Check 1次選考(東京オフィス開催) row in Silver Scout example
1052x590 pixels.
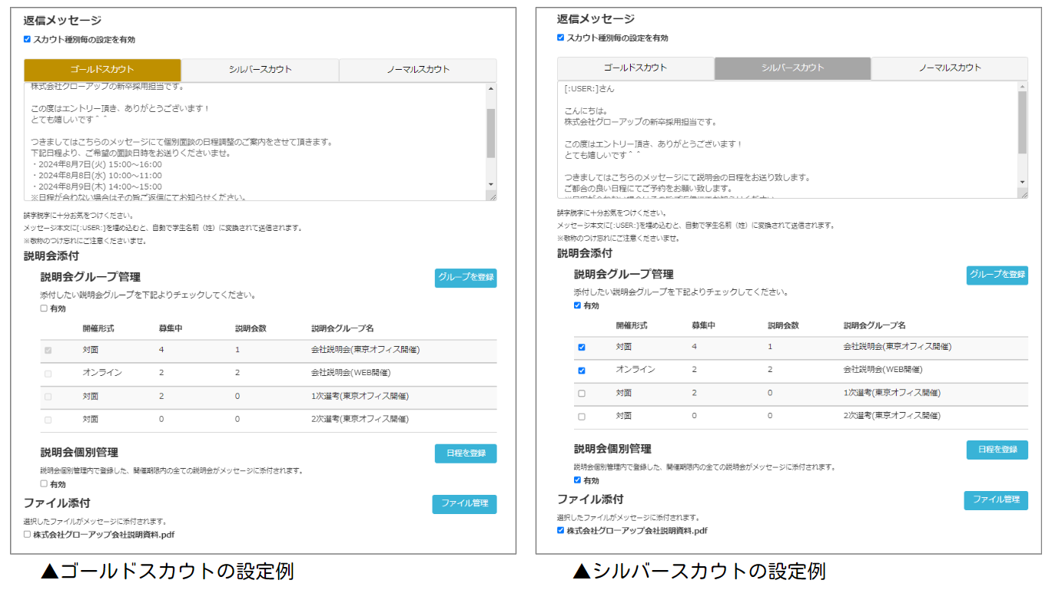581,394
